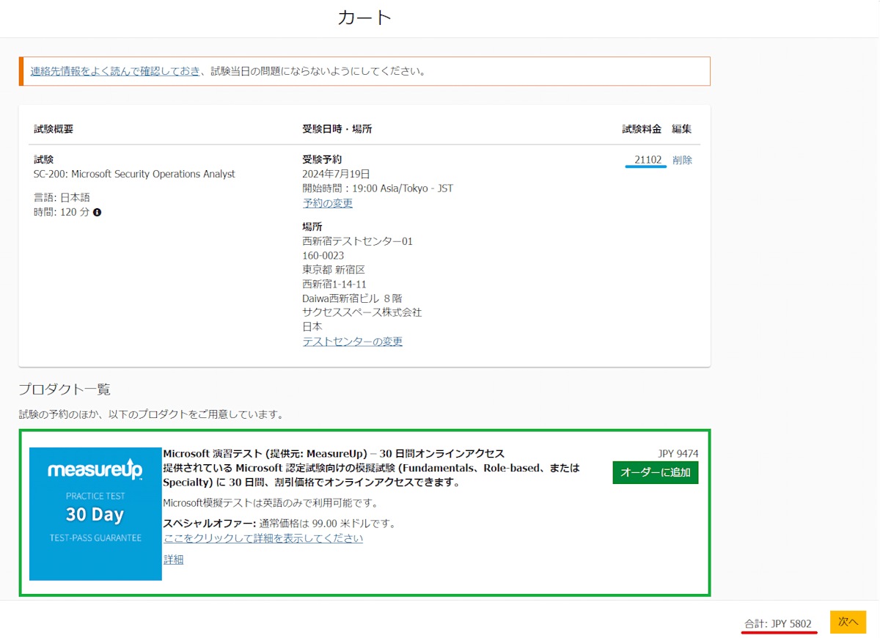Screen dimensions: 880x638
Task: Add the MeasureUp practice test with オーダーに追加
Action: click(656, 472)
